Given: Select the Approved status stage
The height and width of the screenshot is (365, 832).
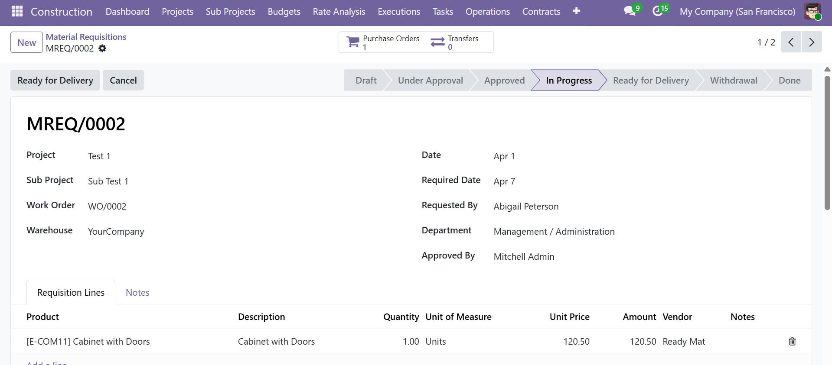Looking at the screenshot, I should (504, 80).
